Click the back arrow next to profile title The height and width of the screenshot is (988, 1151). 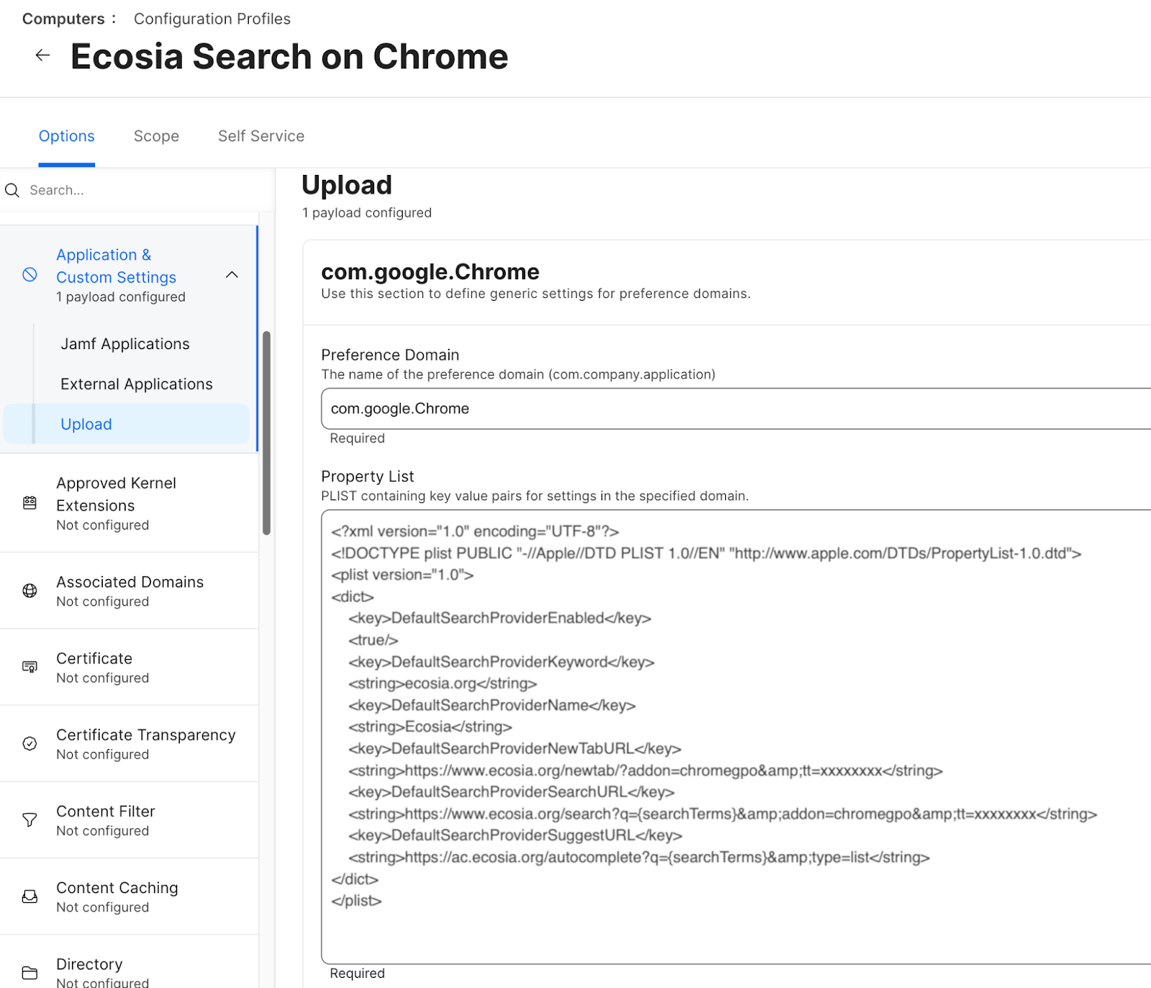point(42,55)
